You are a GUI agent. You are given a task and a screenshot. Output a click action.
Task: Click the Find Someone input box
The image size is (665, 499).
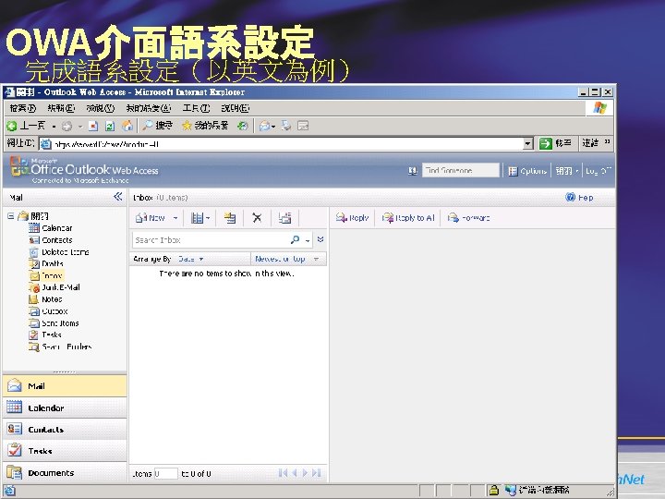[x=461, y=171]
